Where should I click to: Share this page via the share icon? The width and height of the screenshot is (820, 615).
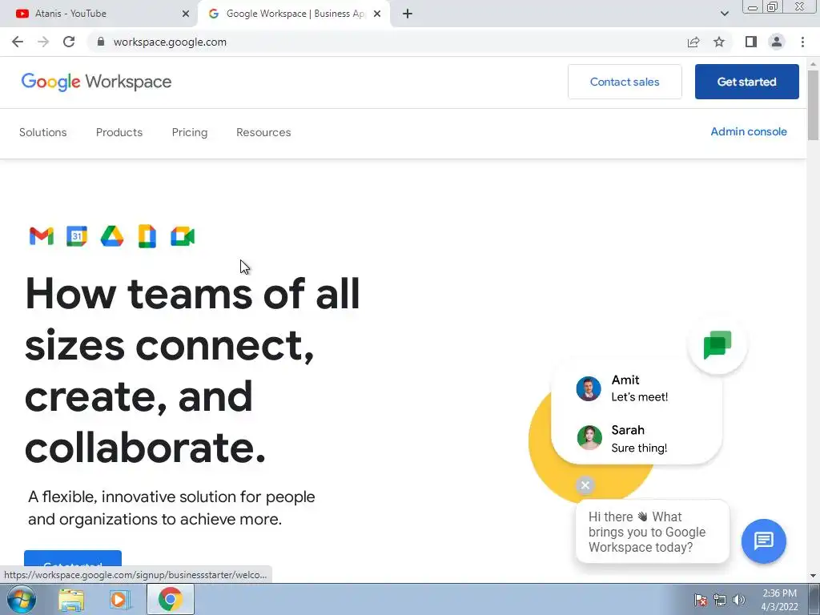point(693,42)
